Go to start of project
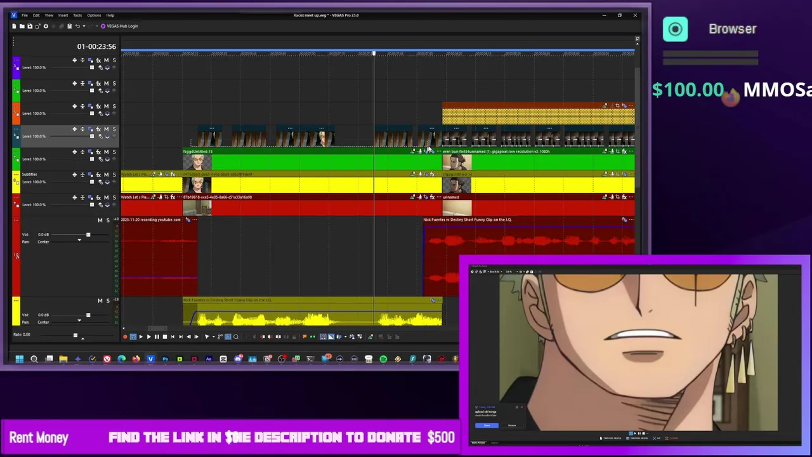 [x=173, y=337]
